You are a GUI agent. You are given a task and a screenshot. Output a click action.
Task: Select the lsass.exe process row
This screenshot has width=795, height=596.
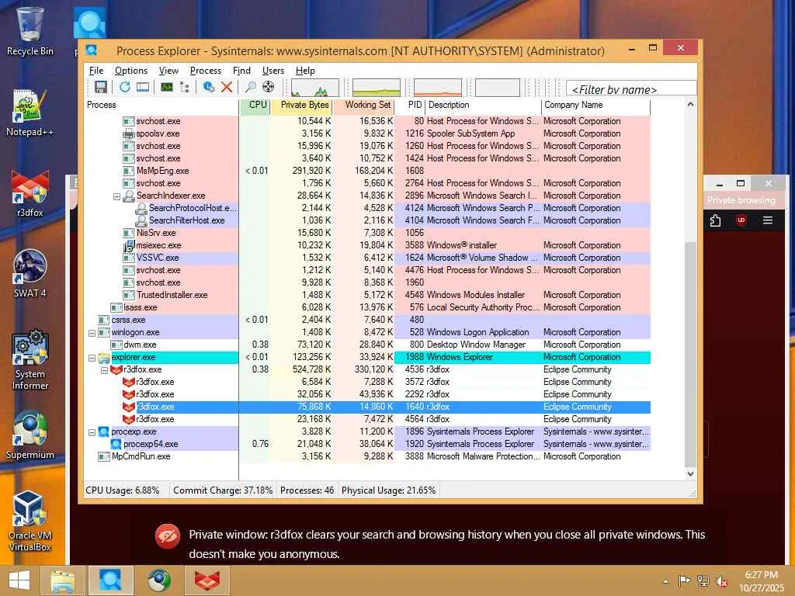[x=367, y=307]
